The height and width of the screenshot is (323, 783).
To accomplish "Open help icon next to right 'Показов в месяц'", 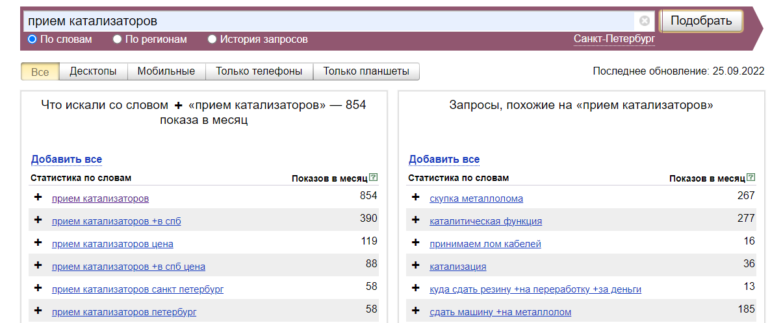I will click(x=751, y=177).
